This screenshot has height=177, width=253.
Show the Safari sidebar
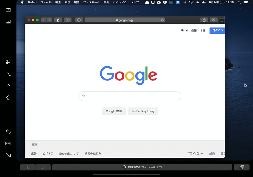[x=68, y=20]
